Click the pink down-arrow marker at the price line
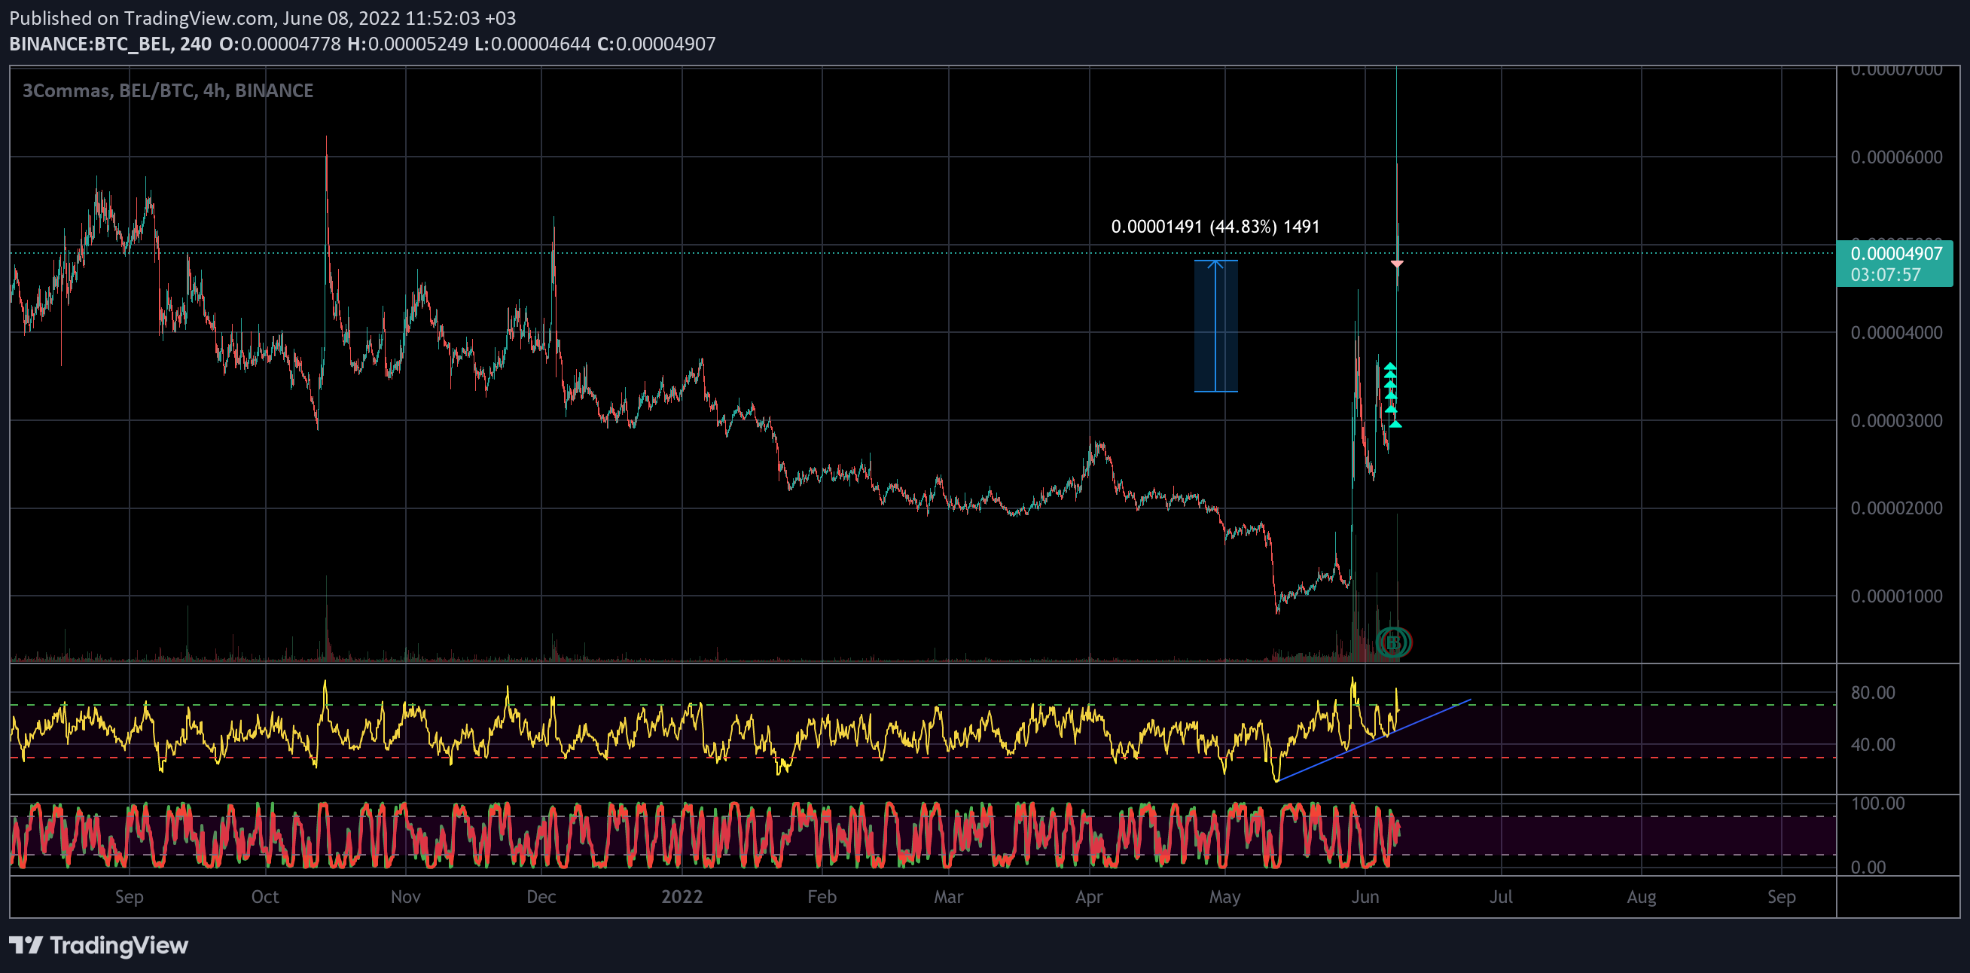Image resolution: width=1970 pixels, height=973 pixels. pyautogui.click(x=1396, y=264)
